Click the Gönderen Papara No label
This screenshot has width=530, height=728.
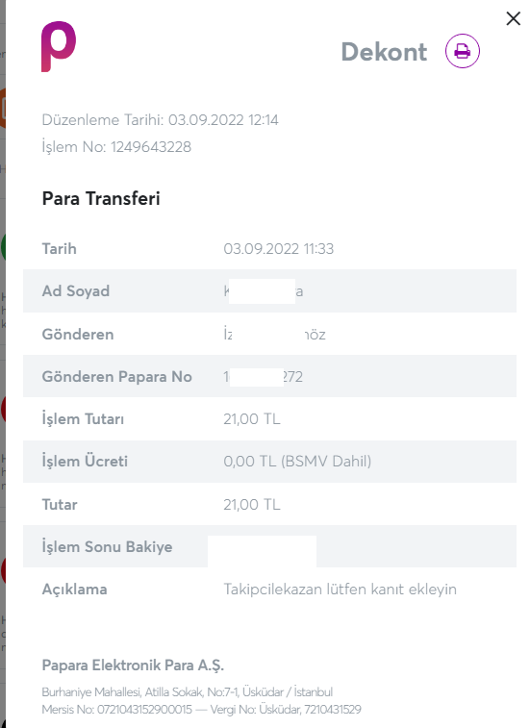click(116, 377)
